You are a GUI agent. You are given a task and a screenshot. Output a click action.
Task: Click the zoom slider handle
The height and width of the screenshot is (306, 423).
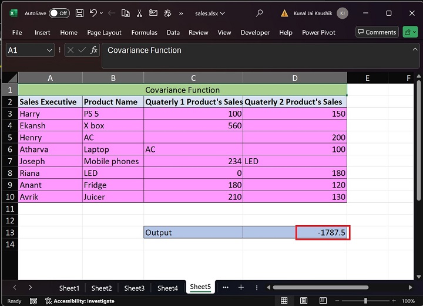pyautogui.click(x=365, y=301)
